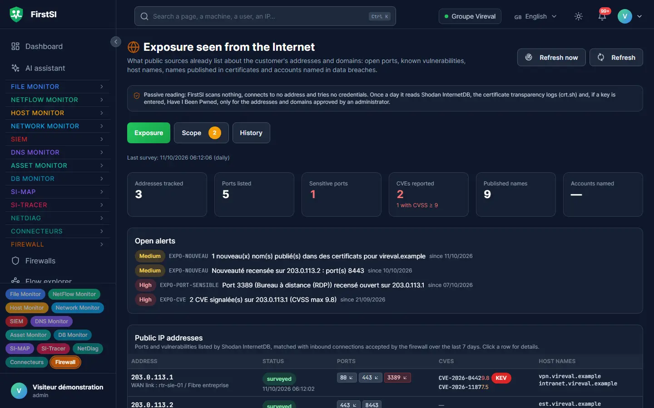The width and height of the screenshot is (654, 408).
Task: Select the Network Monitor chip
Action: coord(78,308)
